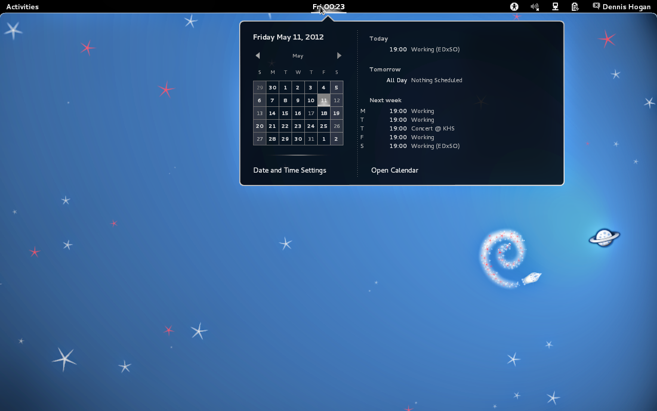Viewport: 657px width, 411px height.
Task: Click the chat status icon next to username
Action: [596, 7]
